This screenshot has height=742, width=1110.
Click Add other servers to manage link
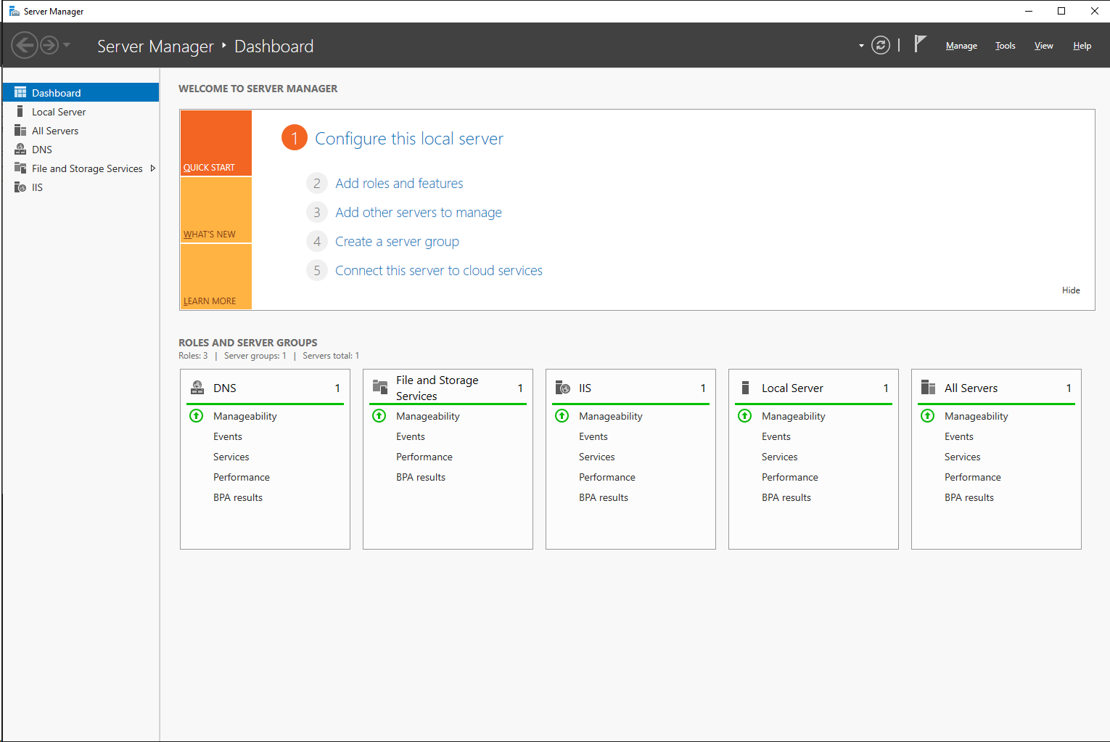pos(419,213)
